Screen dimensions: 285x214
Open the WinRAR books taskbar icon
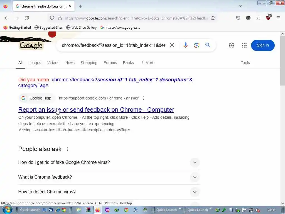(x=88, y=210)
